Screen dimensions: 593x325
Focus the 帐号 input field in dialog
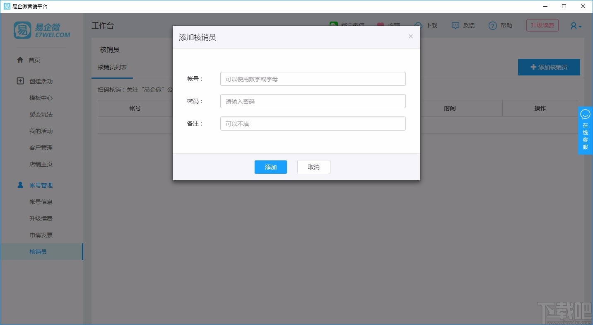click(x=313, y=79)
